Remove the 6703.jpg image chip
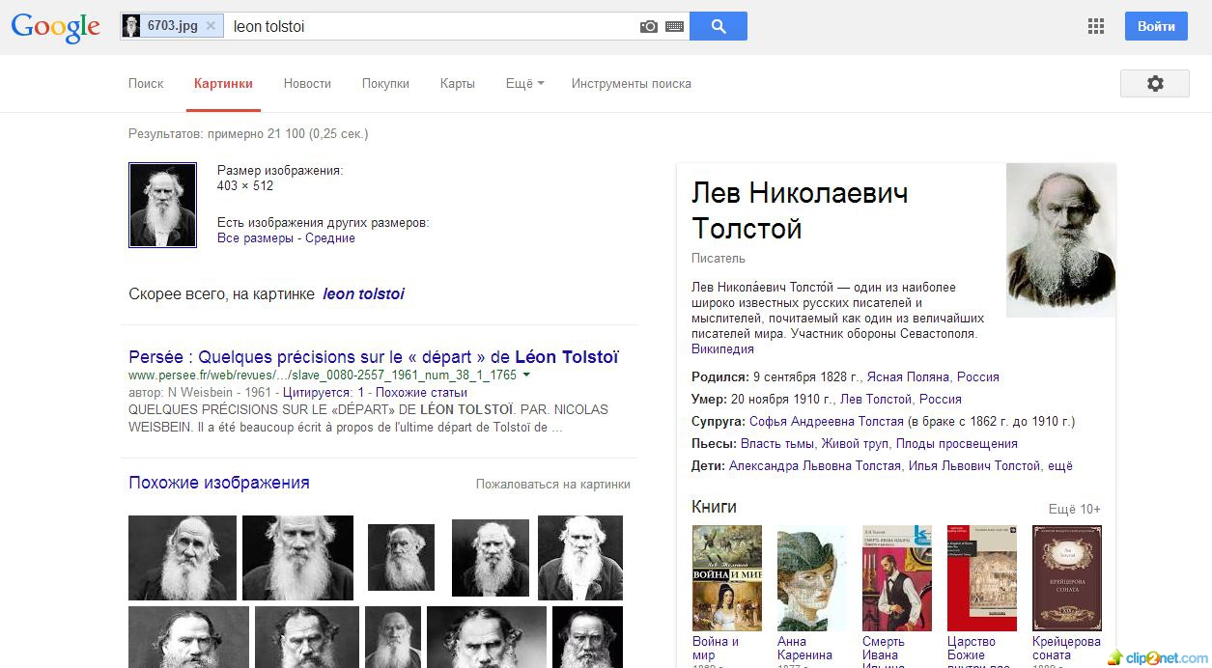 [211, 26]
